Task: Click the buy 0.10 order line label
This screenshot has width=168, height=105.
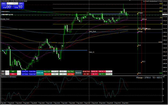Action: point(7,15)
